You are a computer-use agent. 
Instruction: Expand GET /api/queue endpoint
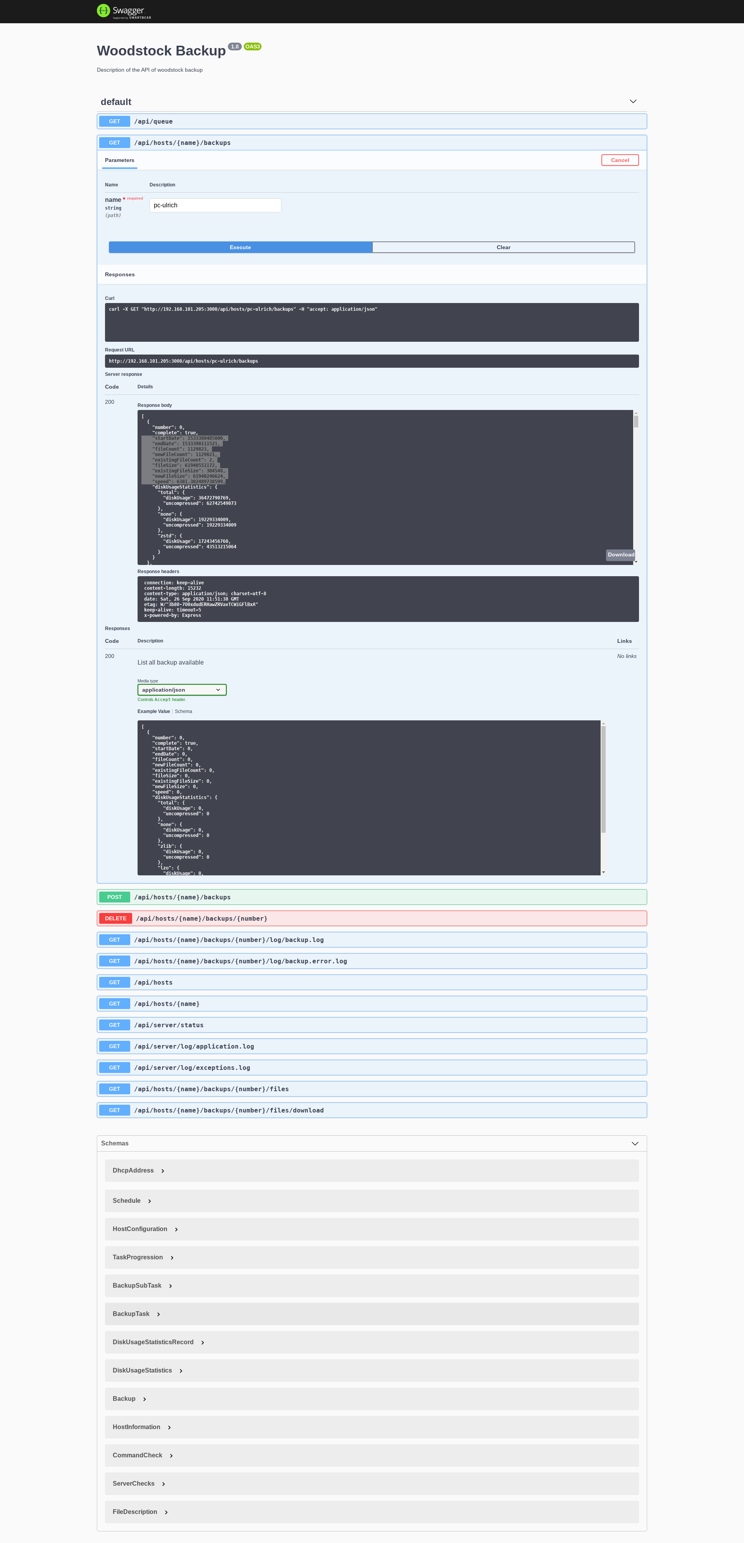pyautogui.click(x=371, y=121)
